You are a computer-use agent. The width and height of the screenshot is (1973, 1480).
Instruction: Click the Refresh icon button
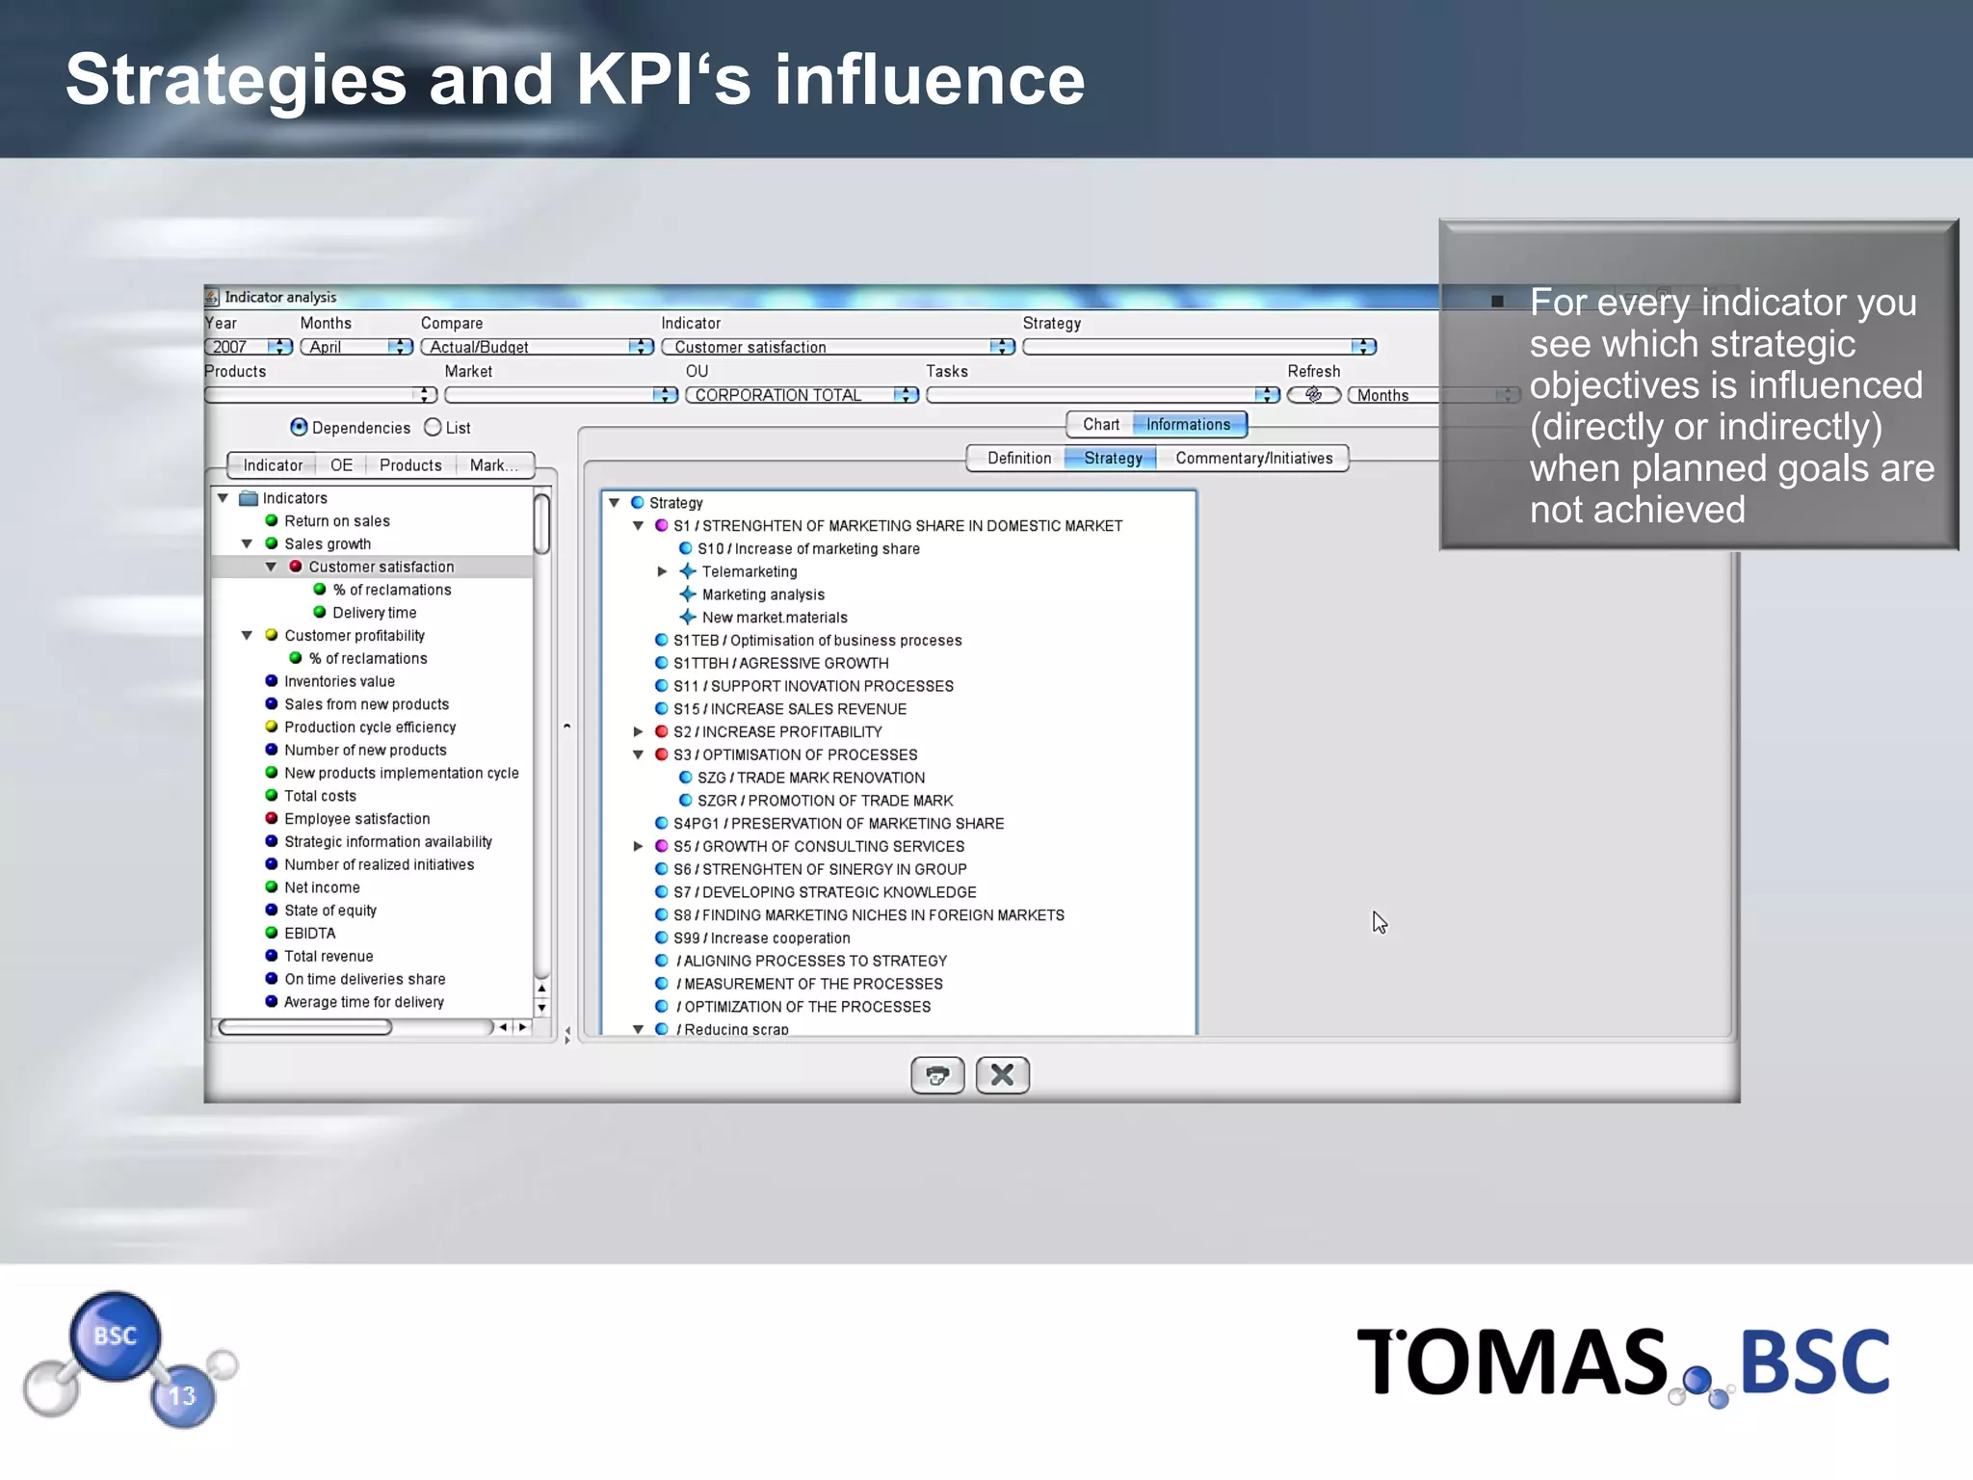(1313, 395)
